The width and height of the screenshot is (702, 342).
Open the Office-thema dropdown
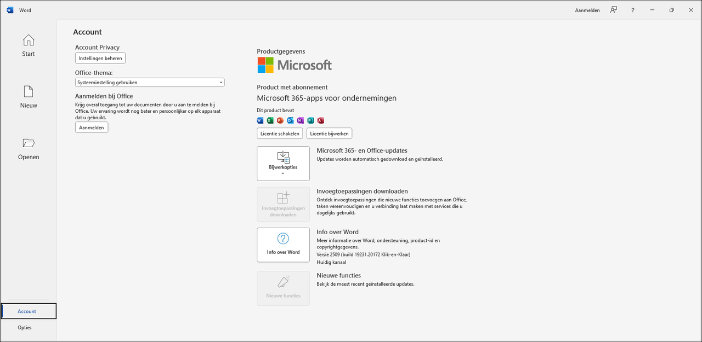150,83
